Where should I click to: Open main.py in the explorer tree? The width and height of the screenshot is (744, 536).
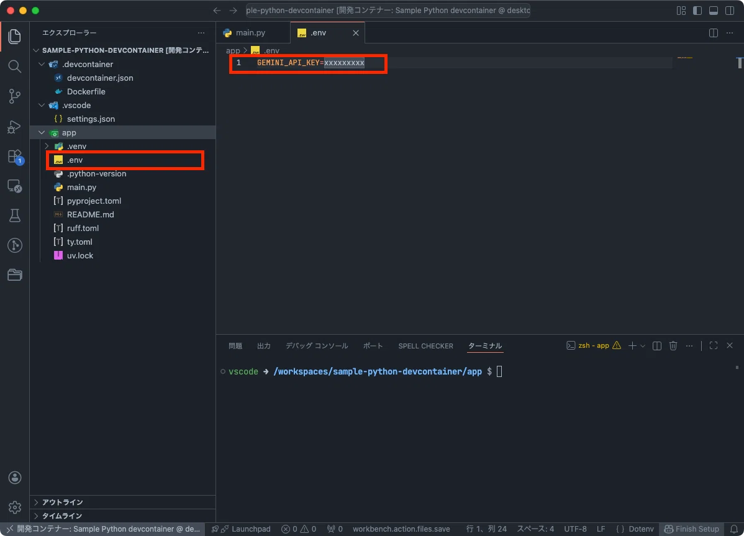(81, 188)
